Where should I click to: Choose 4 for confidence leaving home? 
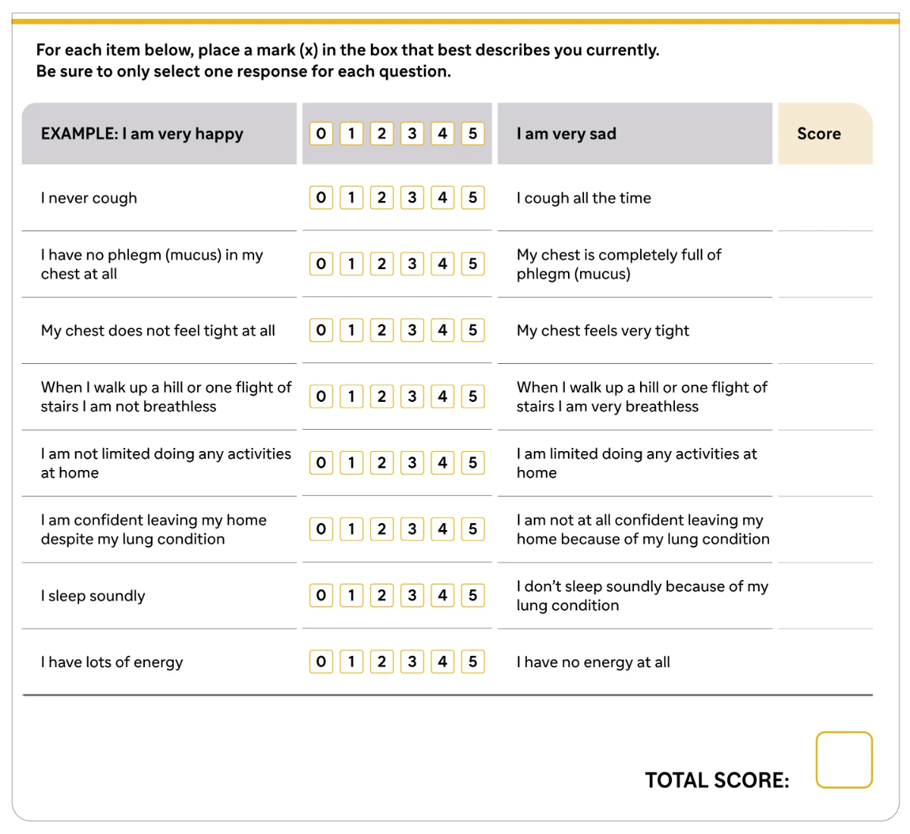coord(442,529)
